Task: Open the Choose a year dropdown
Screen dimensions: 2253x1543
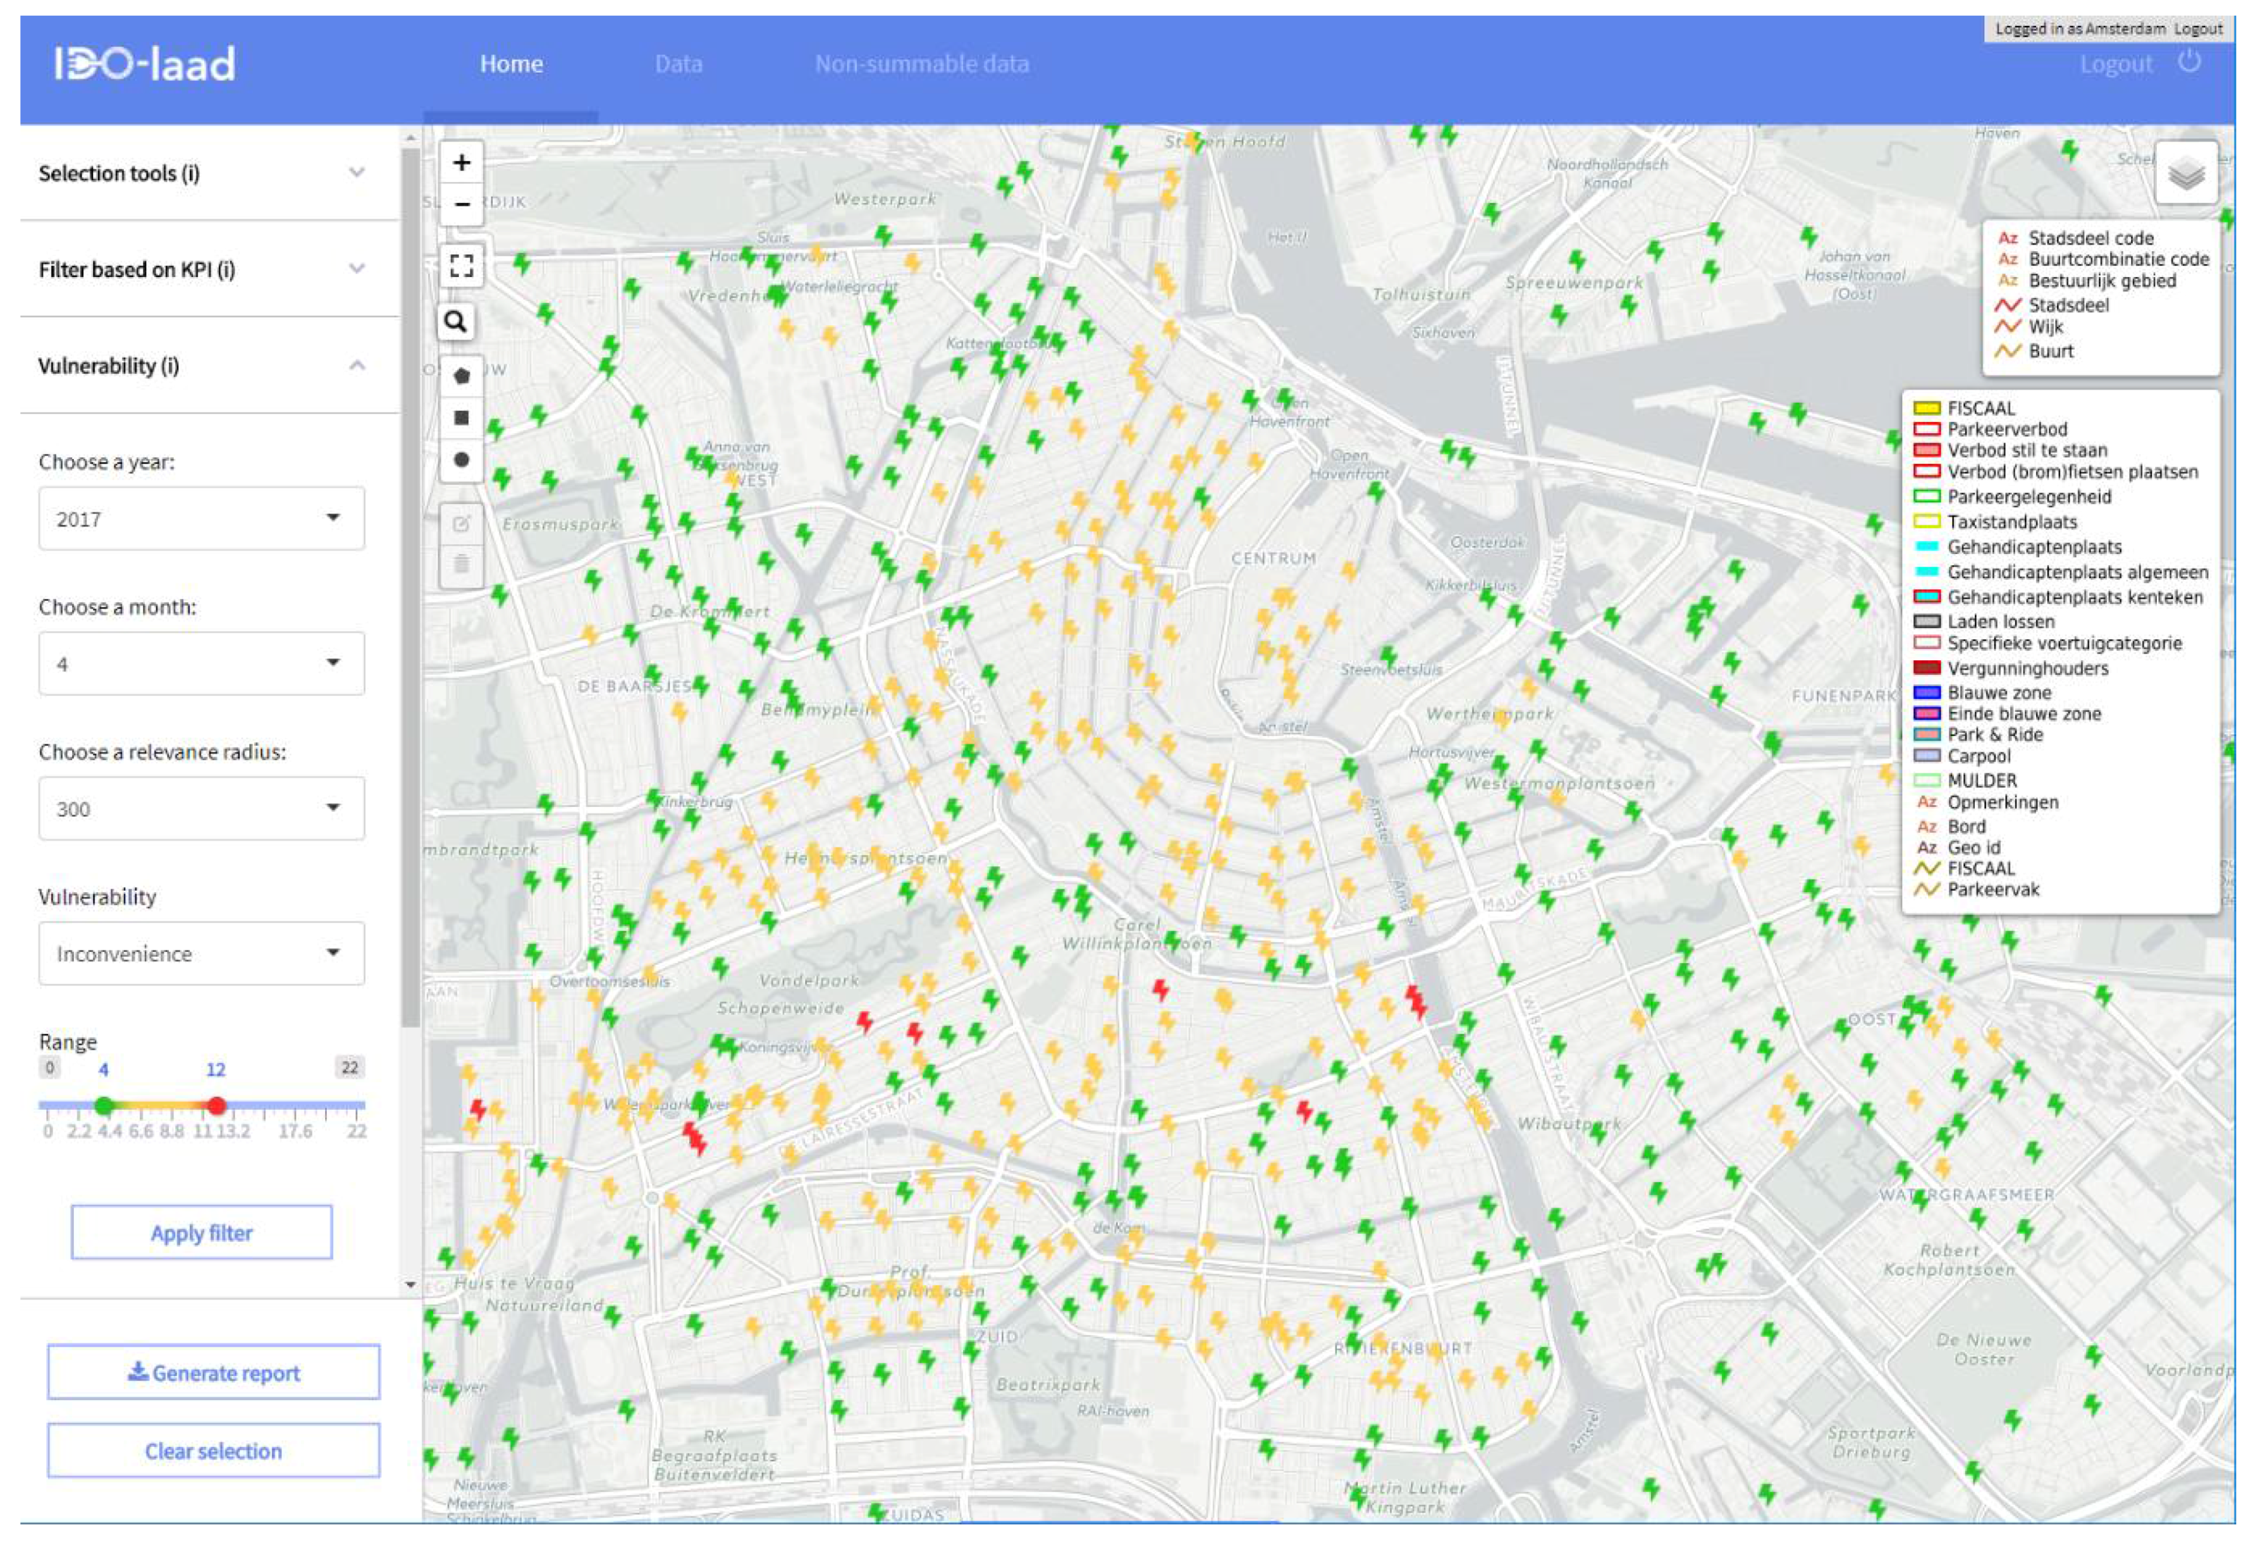Action: (202, 519)
